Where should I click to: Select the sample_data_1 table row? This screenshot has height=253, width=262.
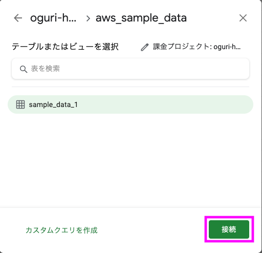[x=130, y=104]
